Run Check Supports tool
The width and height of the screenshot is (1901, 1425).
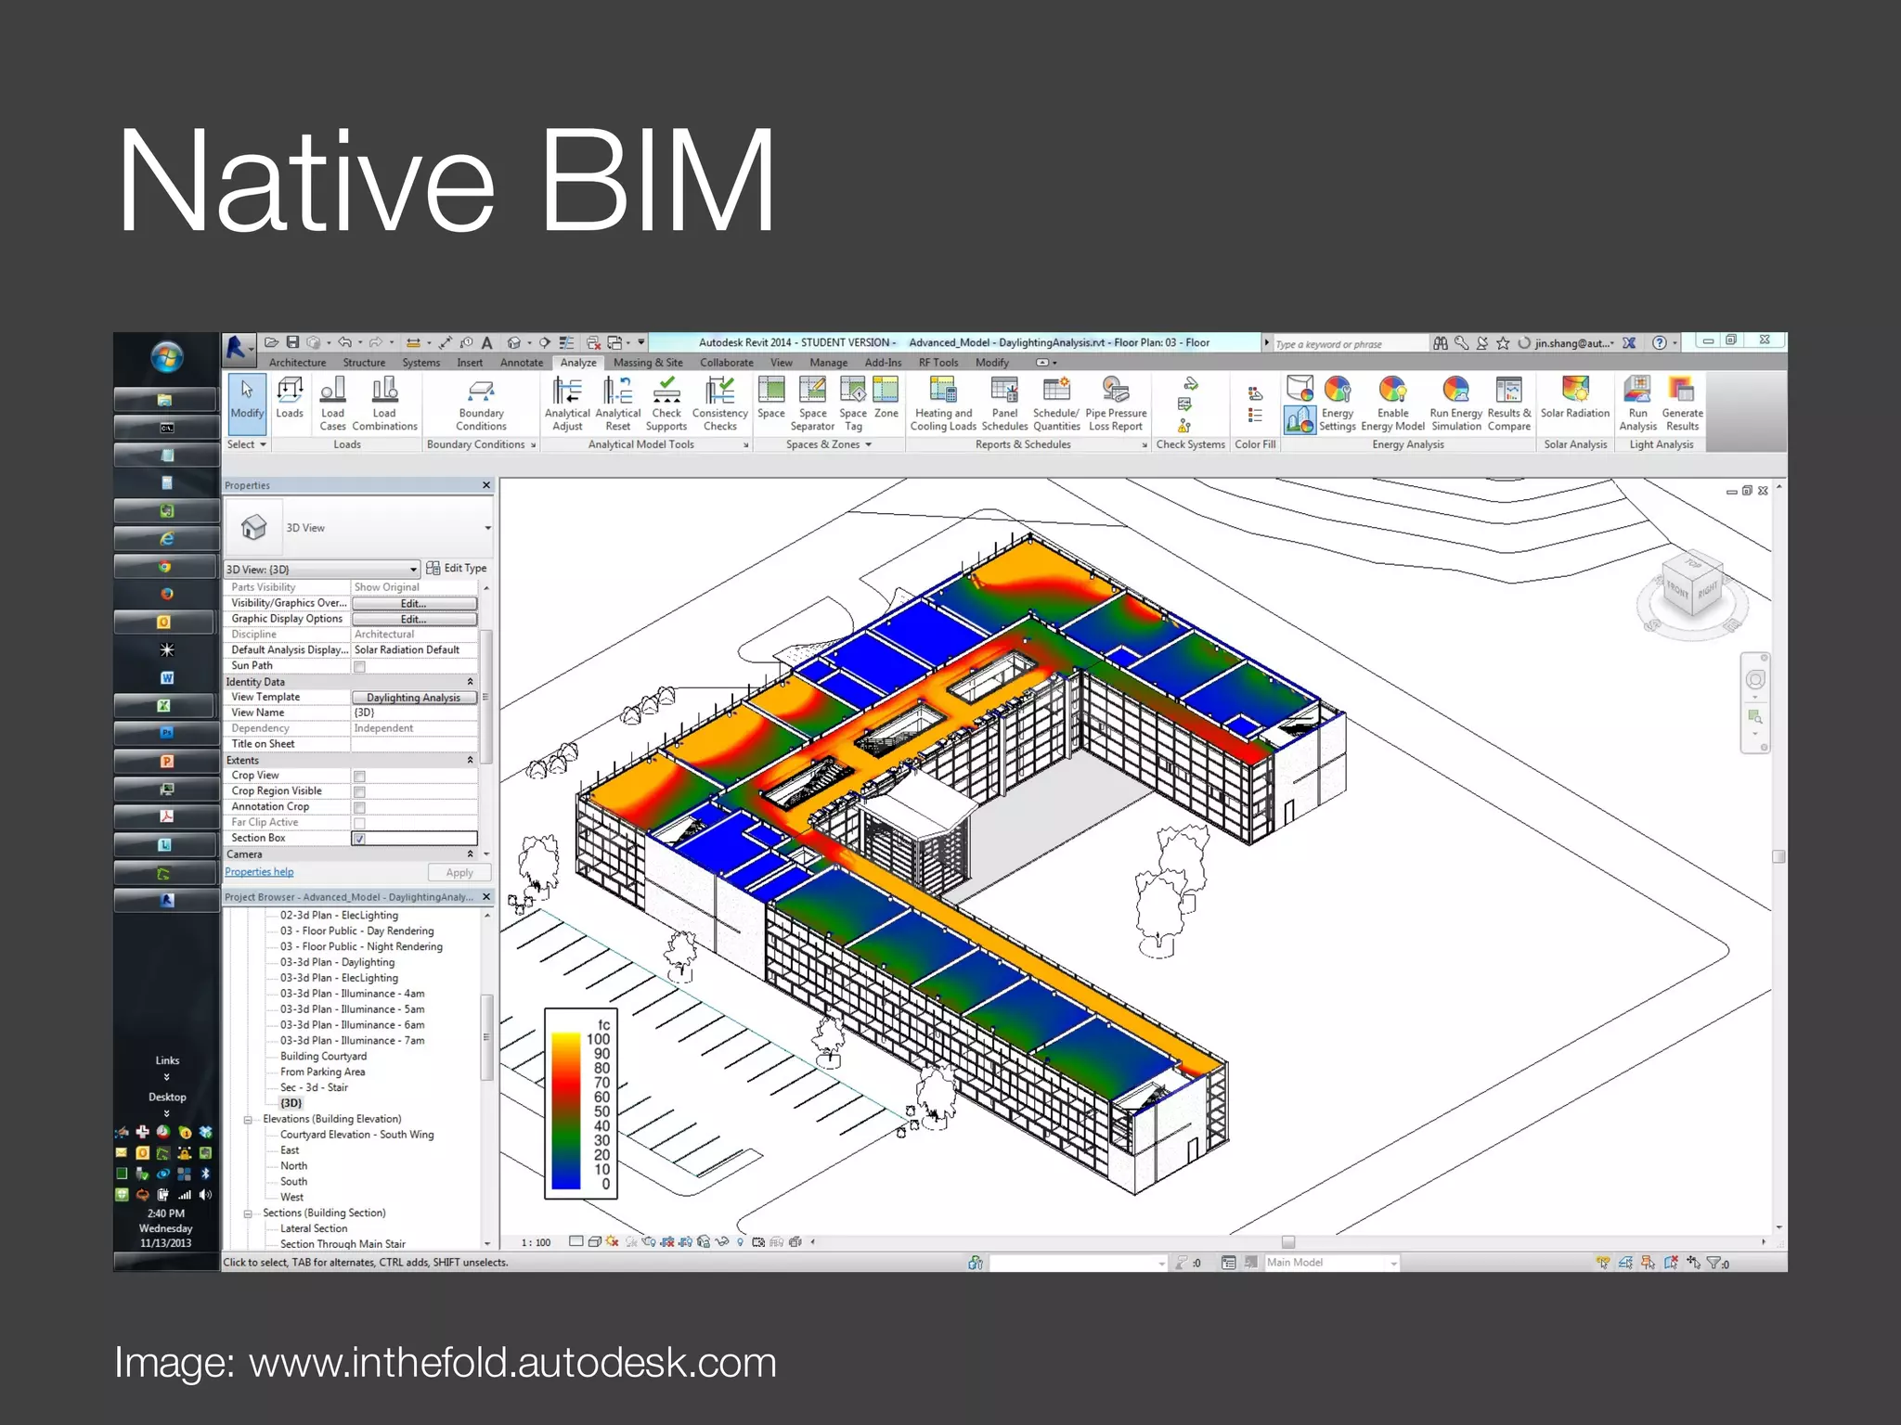pyautogui.click(x=666, y=404)
